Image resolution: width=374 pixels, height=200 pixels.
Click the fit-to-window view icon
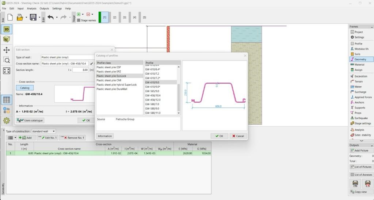click(x=7, y=71)
